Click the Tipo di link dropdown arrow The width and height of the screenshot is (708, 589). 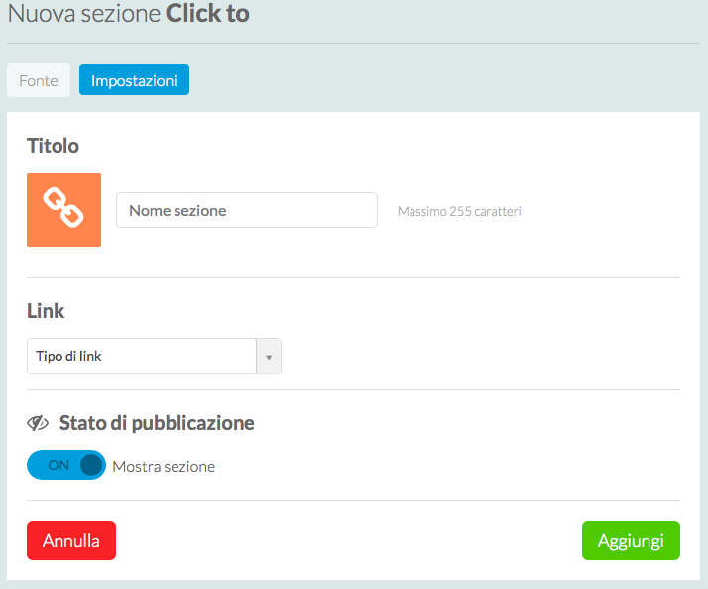point(269,356)
